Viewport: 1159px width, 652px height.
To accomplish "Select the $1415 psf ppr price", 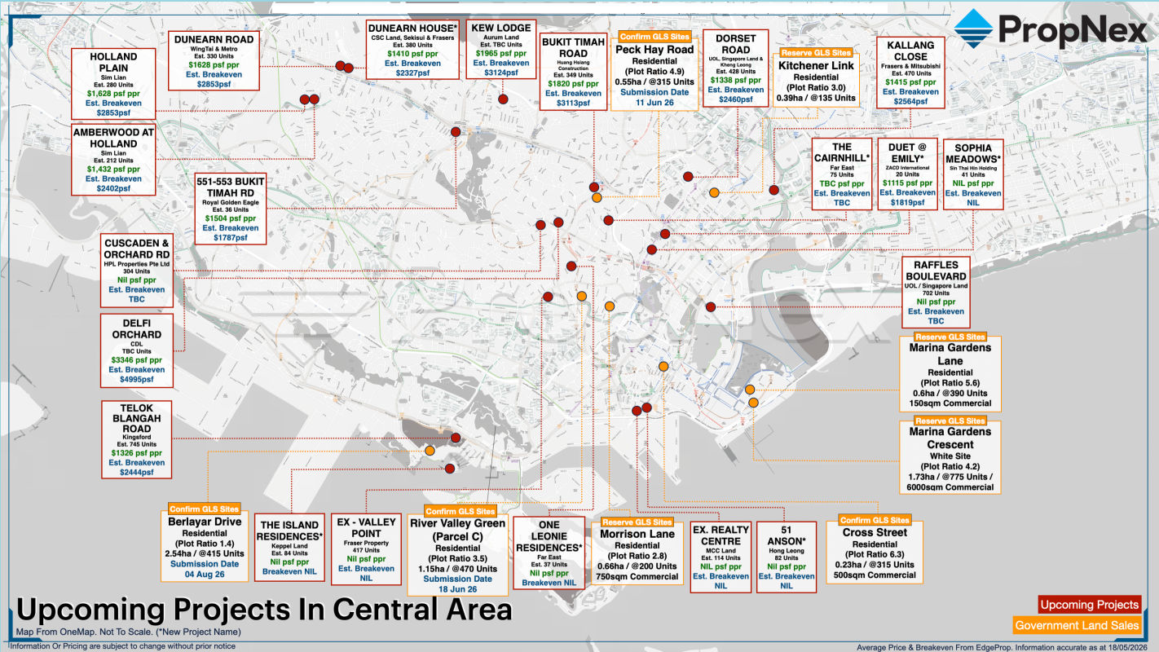I will click(x=910, y=81).
